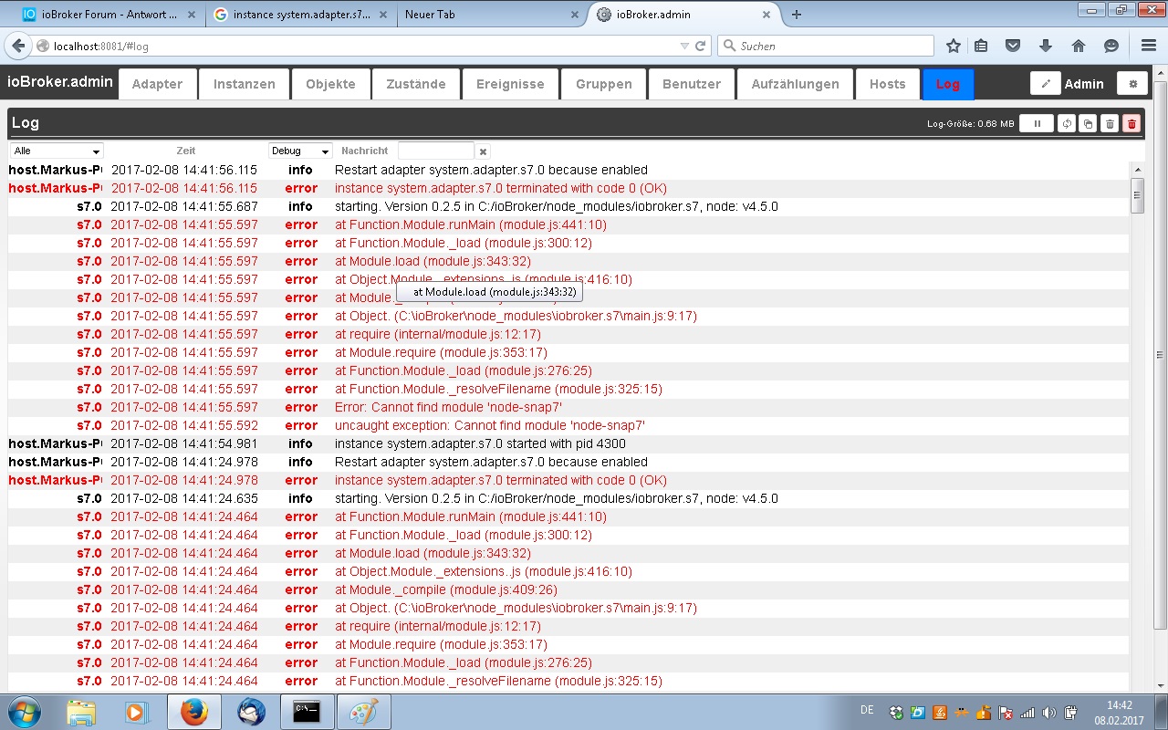Select the "Error: Cannot find module 'node-snap7'" message

click(448, 407)
